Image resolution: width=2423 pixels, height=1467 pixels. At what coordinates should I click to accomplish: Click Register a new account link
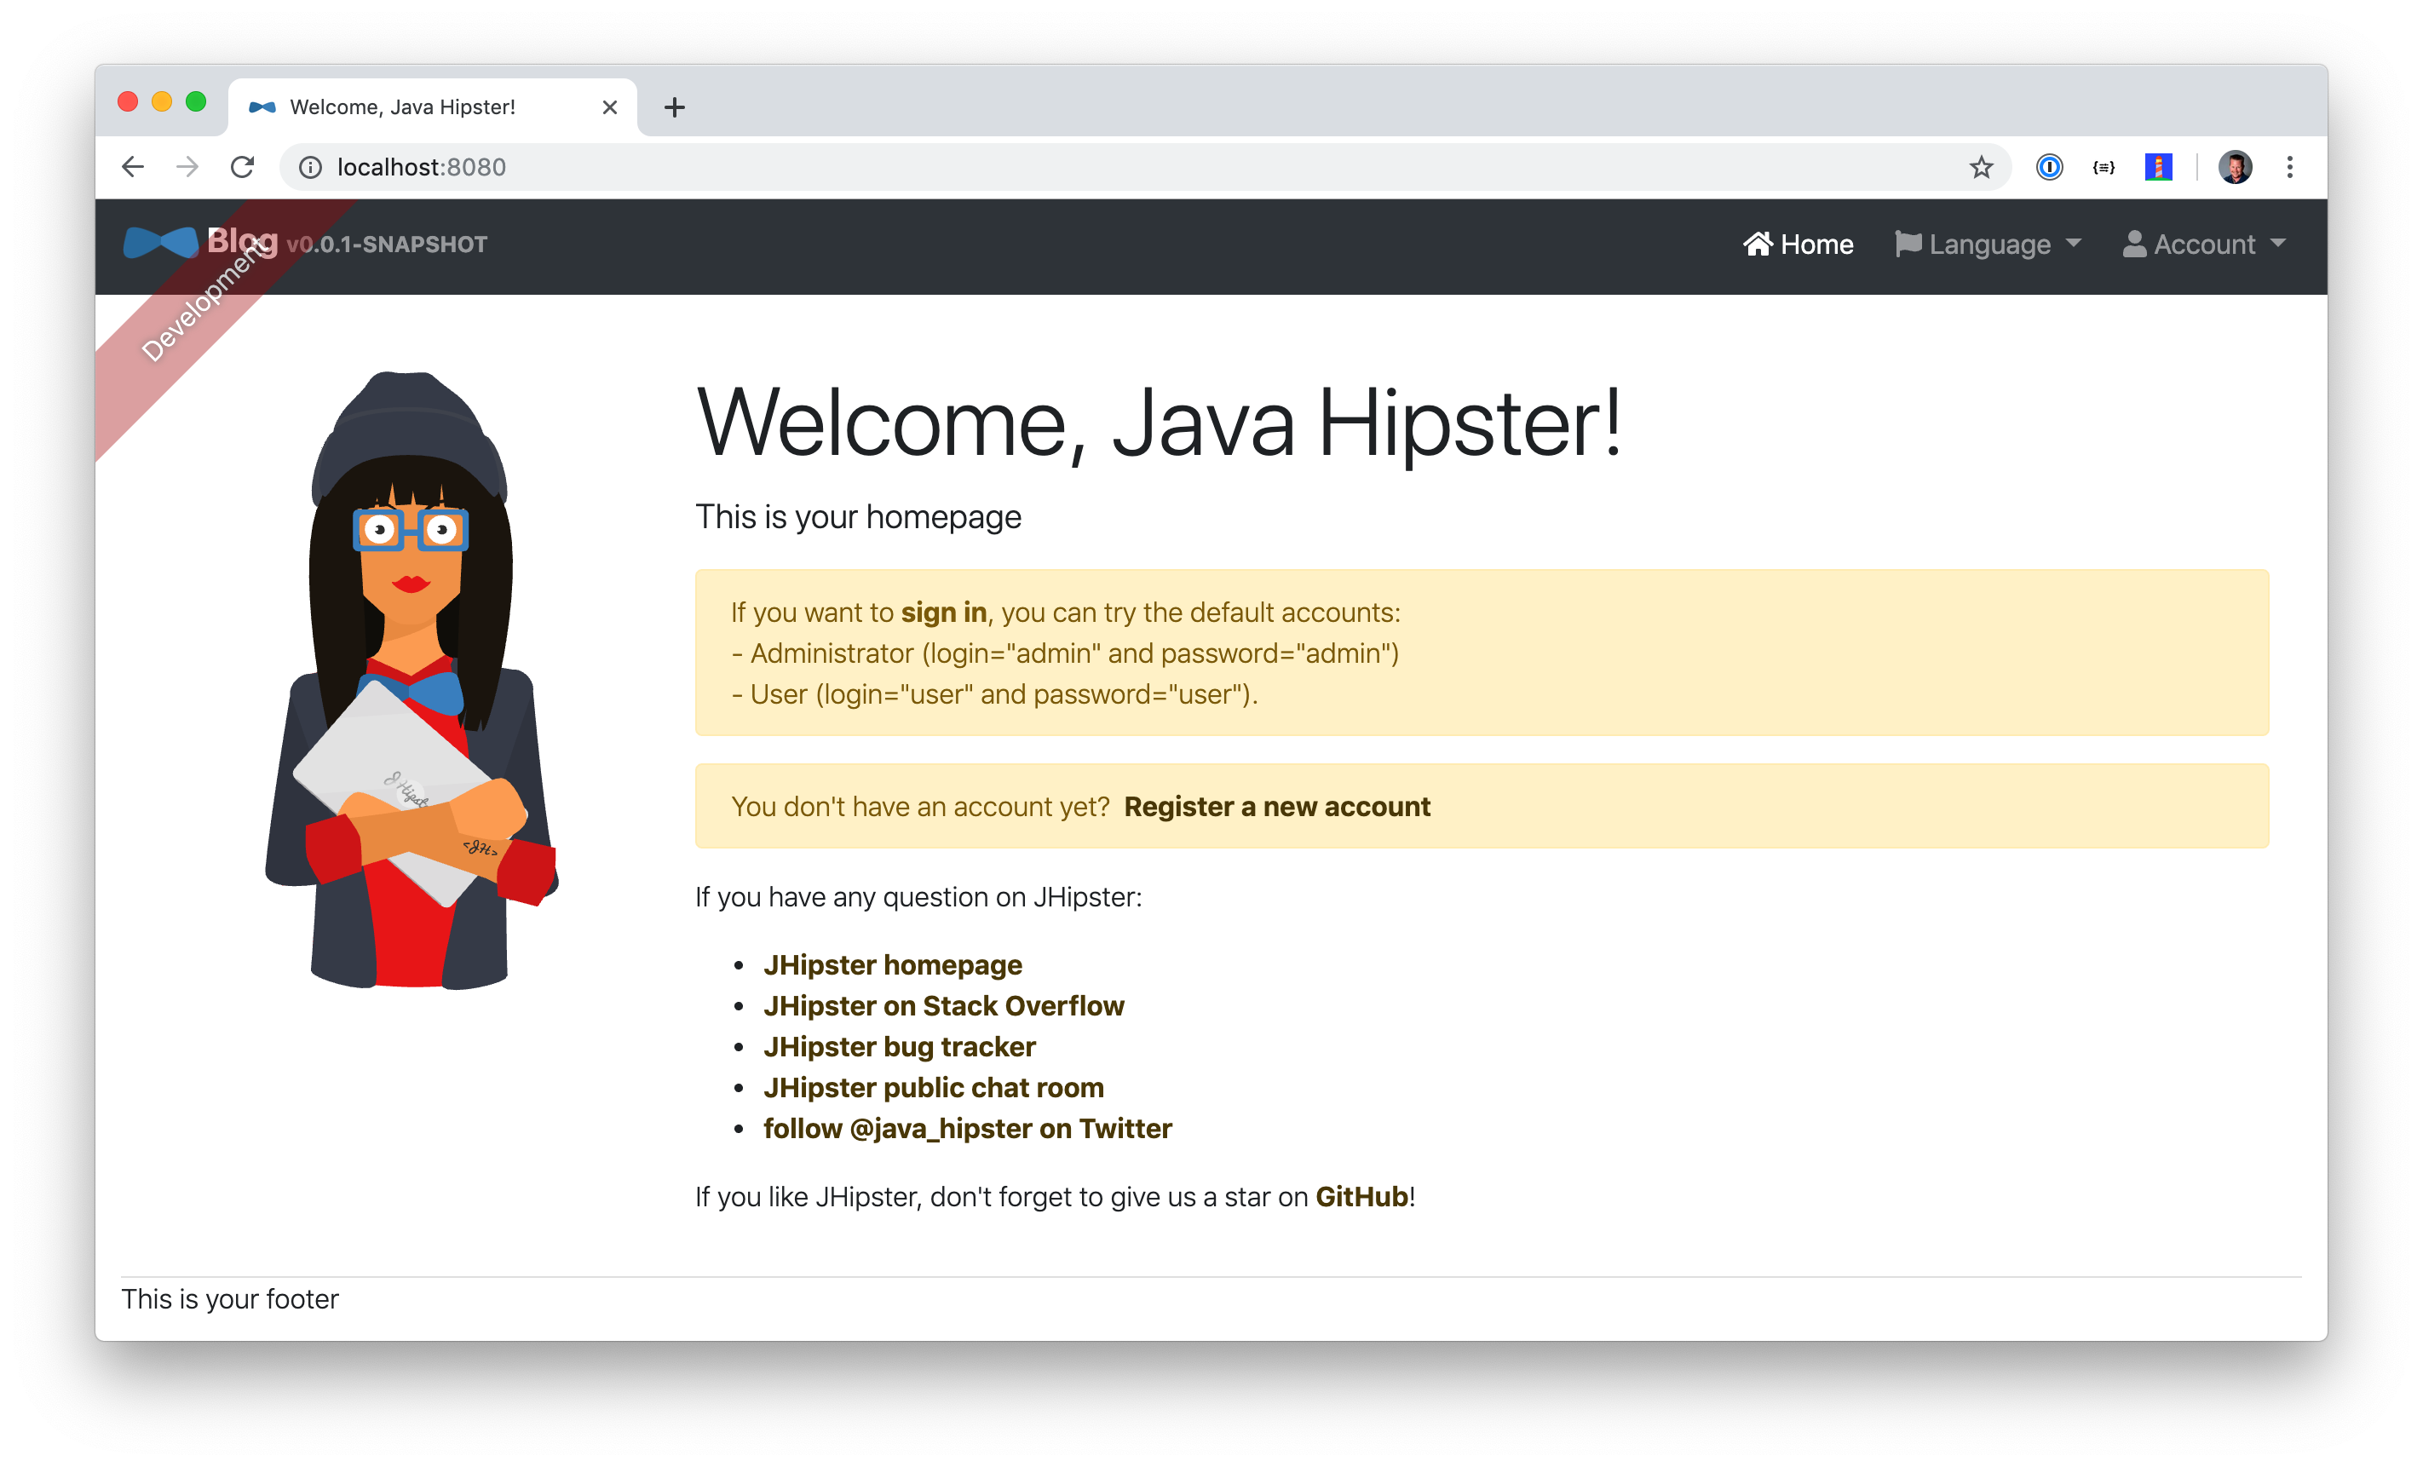click(x=1276, y=806)
